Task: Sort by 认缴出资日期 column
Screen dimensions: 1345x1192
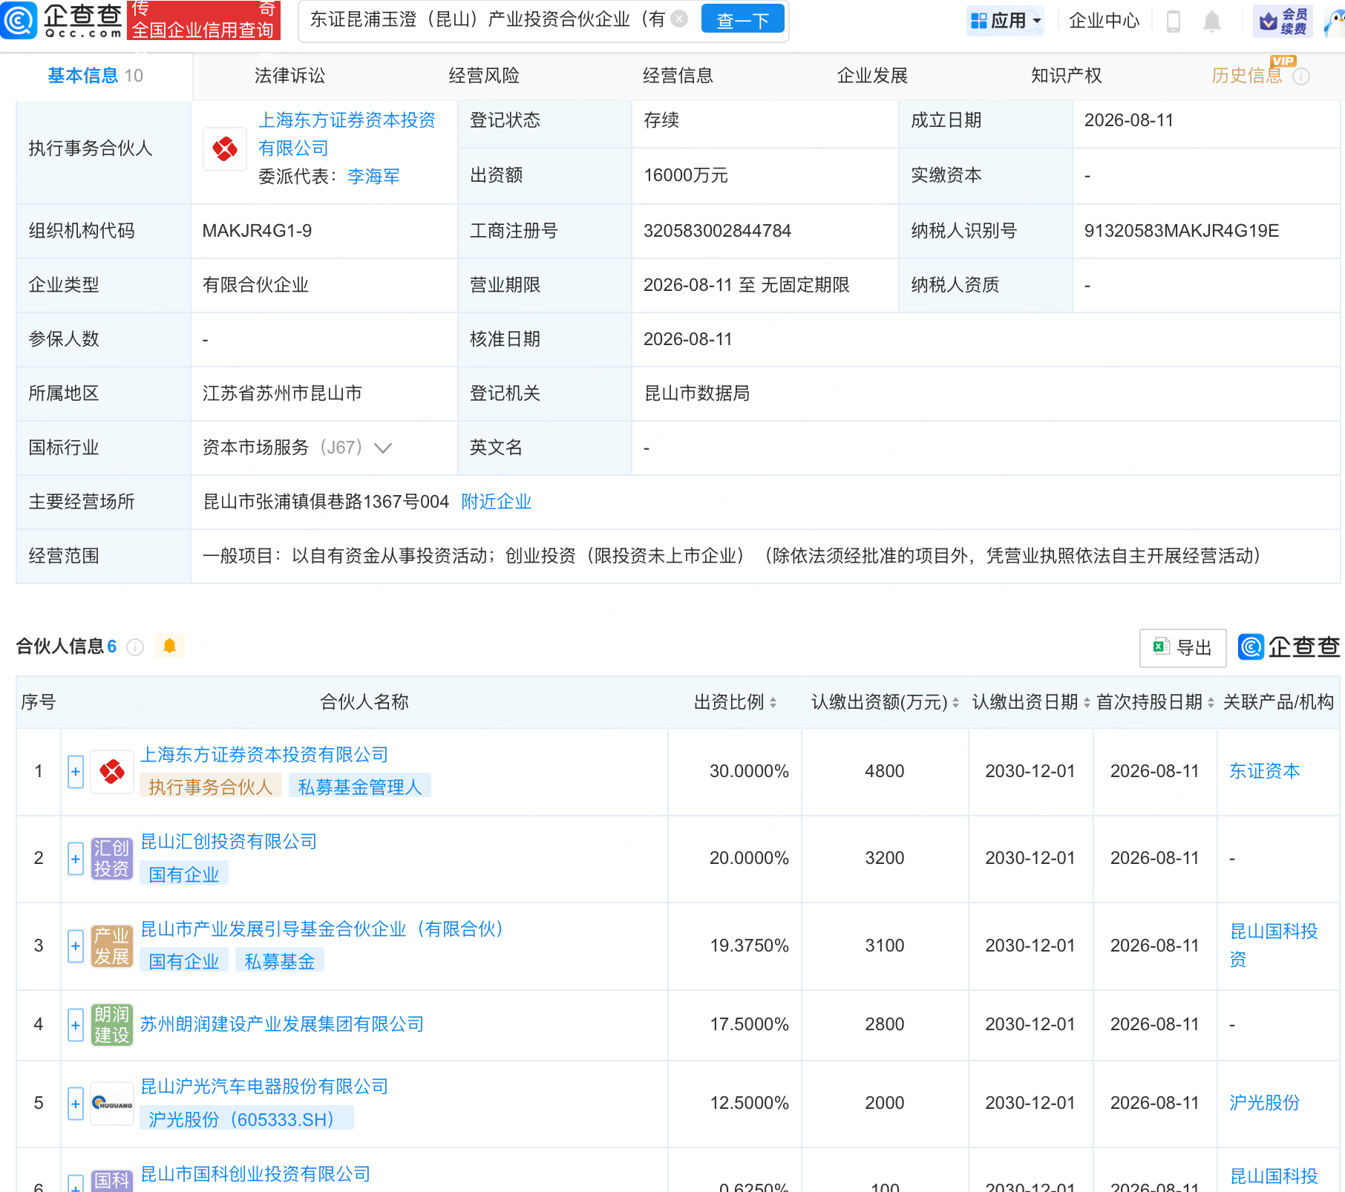Action: click(1087, 703)
